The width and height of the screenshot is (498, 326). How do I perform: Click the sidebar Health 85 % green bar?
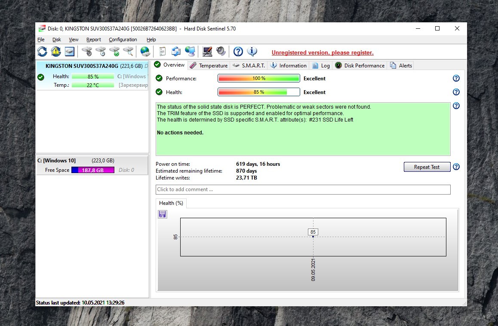pyautogui.click(x=93, y=76)
